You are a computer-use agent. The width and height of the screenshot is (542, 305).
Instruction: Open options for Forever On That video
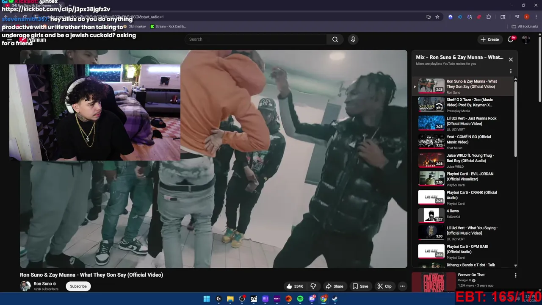515,275
